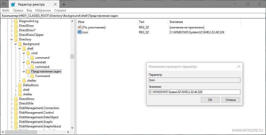The width and height of the screenshot is (266, 135).
Task: Expand the shellex key under Background
Action: tap(20, 81)
